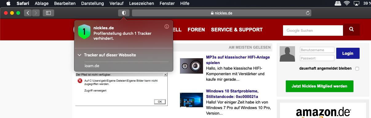Screen dimensions: 371x118
Task: Open the speaker thumbnail of the HIFI article
Action: (x=191, y=66)
